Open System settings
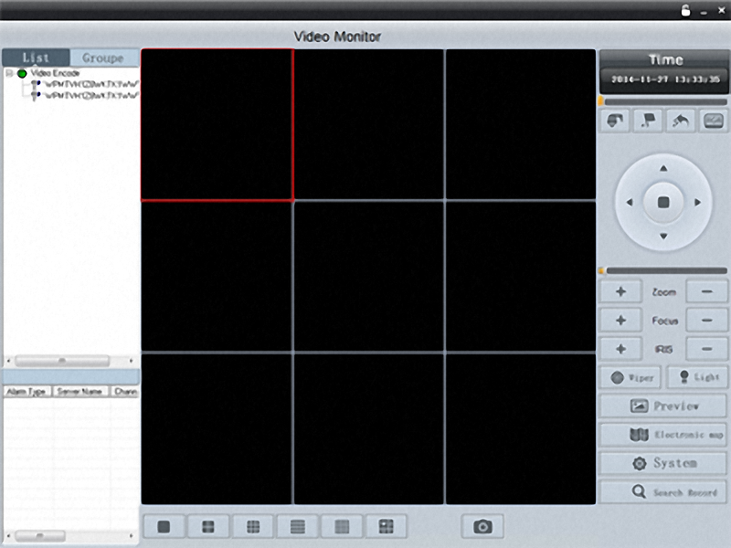731x548 pixels. (663, 463)
